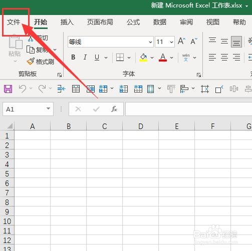This screenshot has width=252, height=251.
Task: Expand the fill color dropdown arrow
Action: [152, 57]
